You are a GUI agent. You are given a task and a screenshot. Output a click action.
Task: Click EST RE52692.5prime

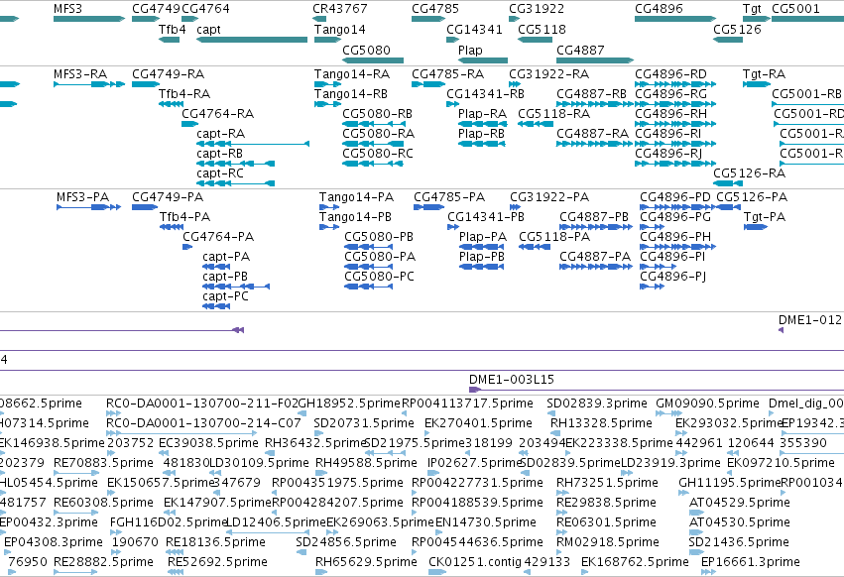point(176,572)
